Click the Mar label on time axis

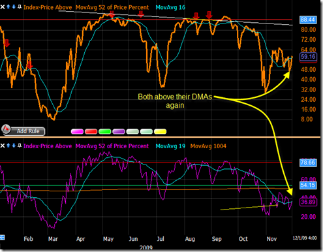53,239
